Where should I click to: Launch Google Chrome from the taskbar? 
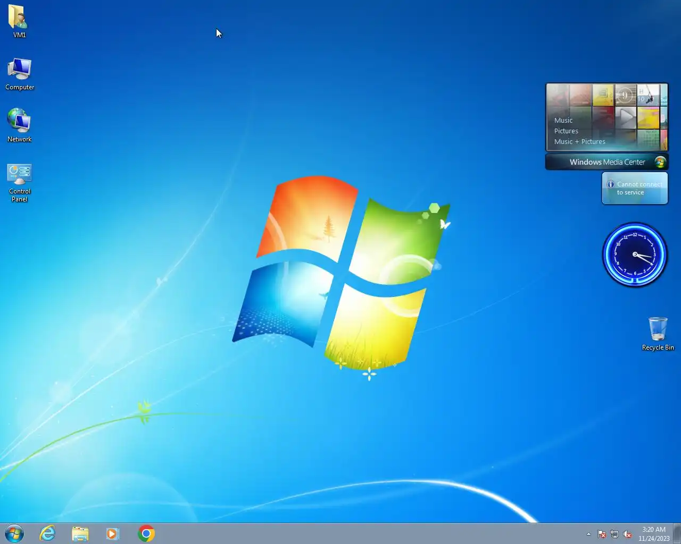(x=146, y=533)
